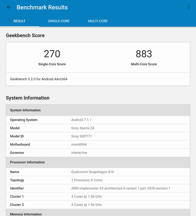Open the three-dot overflow menu

pos(188,7)
